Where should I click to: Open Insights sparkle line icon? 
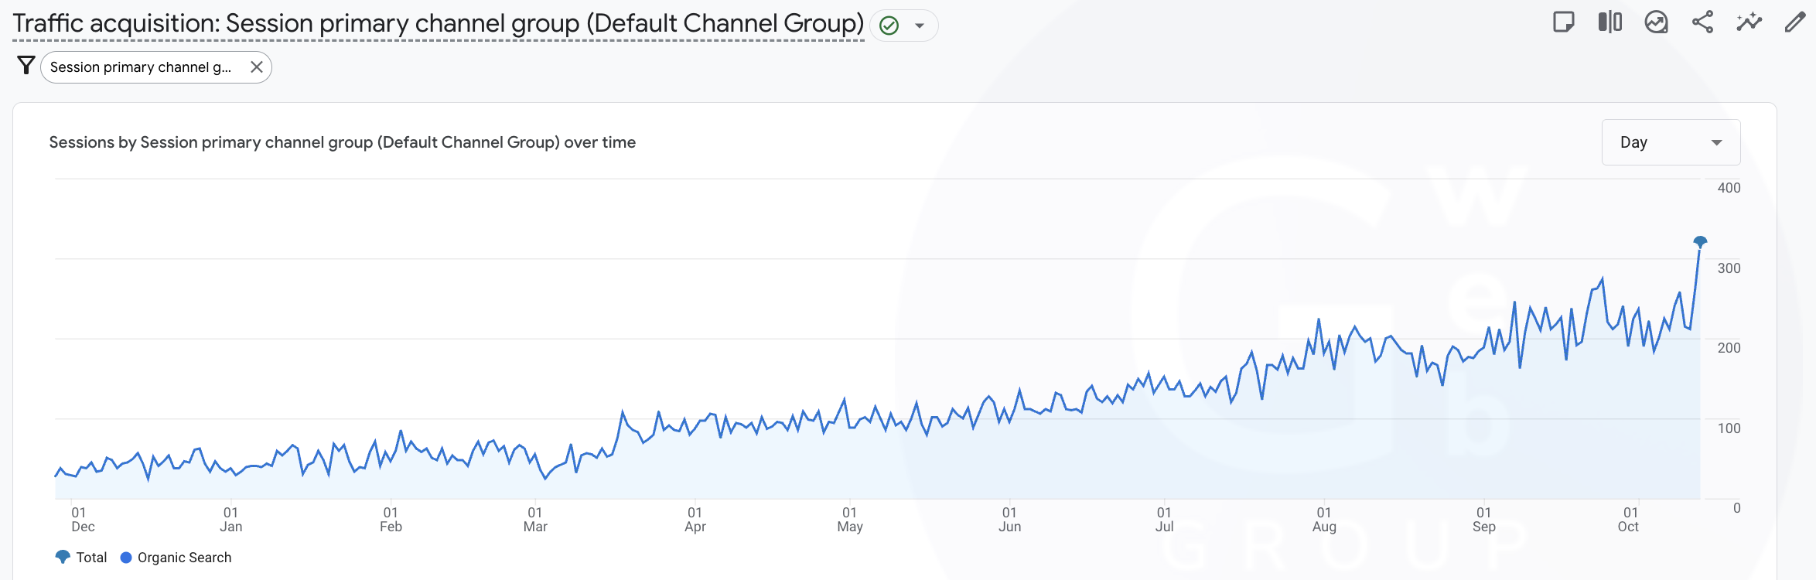point(1749,22)
